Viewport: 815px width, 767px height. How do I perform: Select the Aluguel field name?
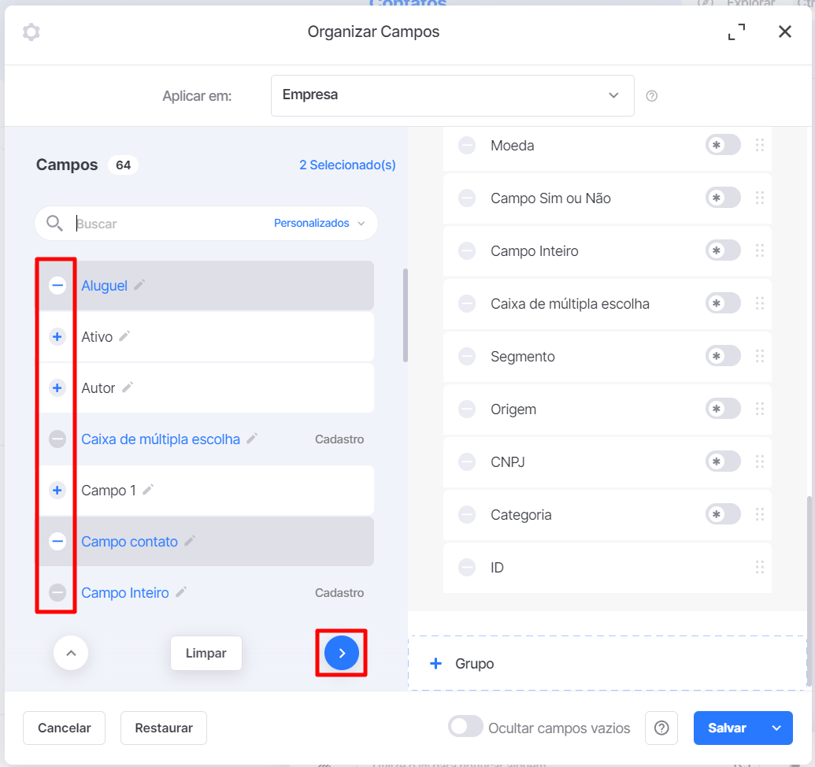click(x=104, y=286)
